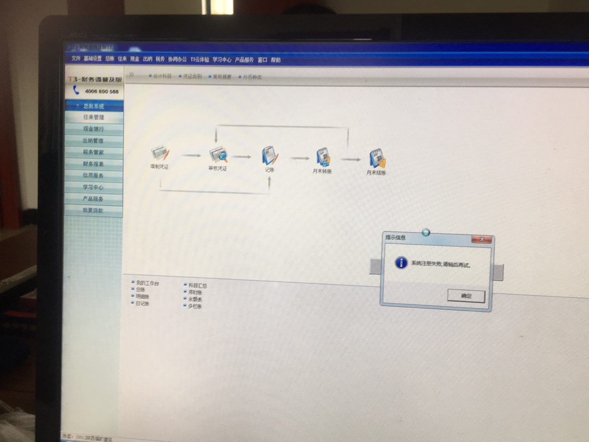Open the 出纳 menu
Screen dimensions: 589x442
(x=147, y=59)
